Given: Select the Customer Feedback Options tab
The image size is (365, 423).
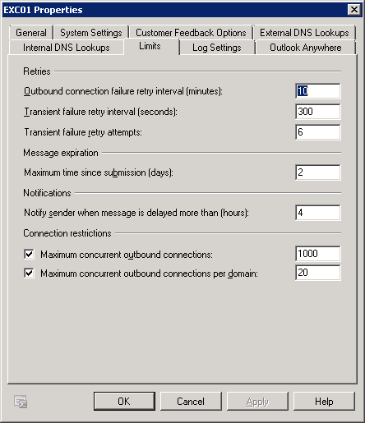Looking at the screenshot, I should (x=191, y=33).
